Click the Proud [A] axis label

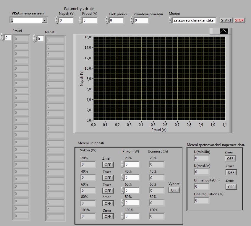pos(159,130)
